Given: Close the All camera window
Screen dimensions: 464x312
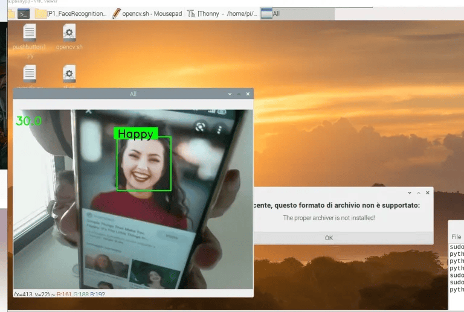Looking at the screenshot, I should tap(248, 94).
